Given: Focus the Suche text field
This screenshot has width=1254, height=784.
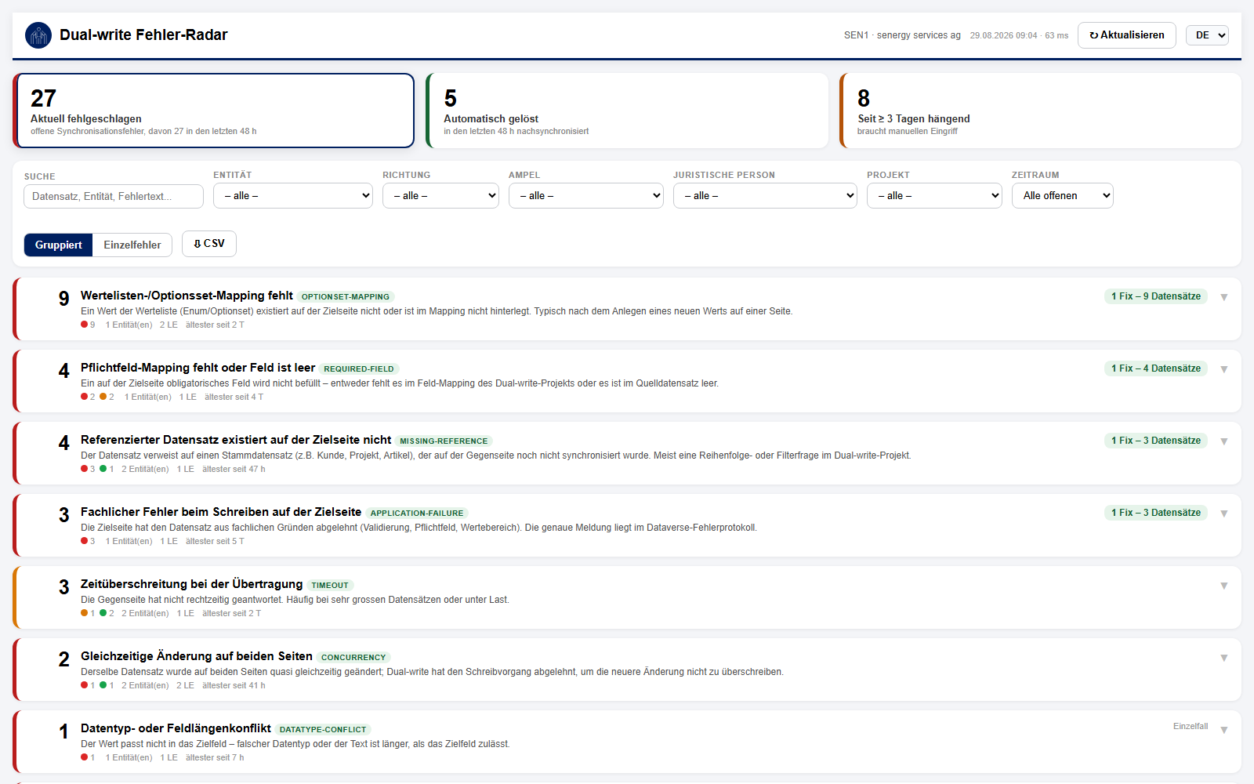Looking at the screenshot, I should pyautogui.click(x=114, y=196).
